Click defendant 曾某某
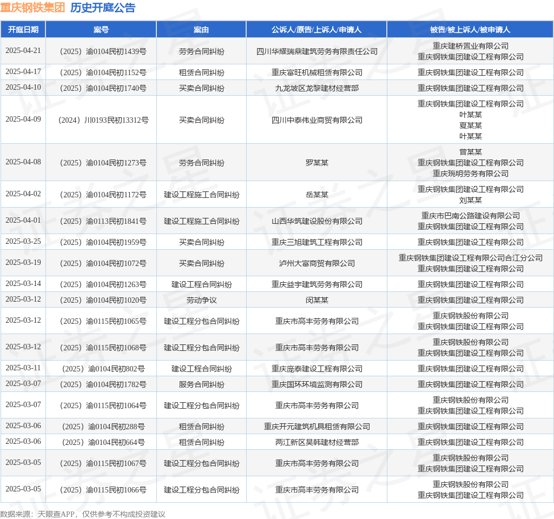 point(471,152)
